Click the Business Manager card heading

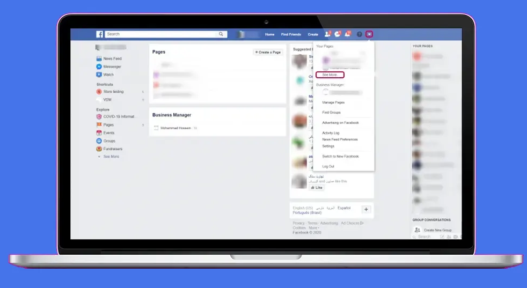171,115
